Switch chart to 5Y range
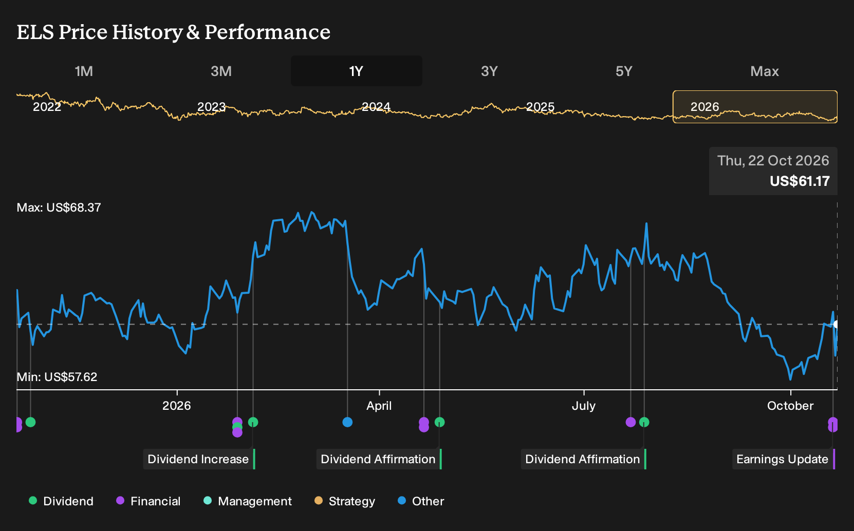This screenshot has height=531, width=854. click(x=624, y=71)
